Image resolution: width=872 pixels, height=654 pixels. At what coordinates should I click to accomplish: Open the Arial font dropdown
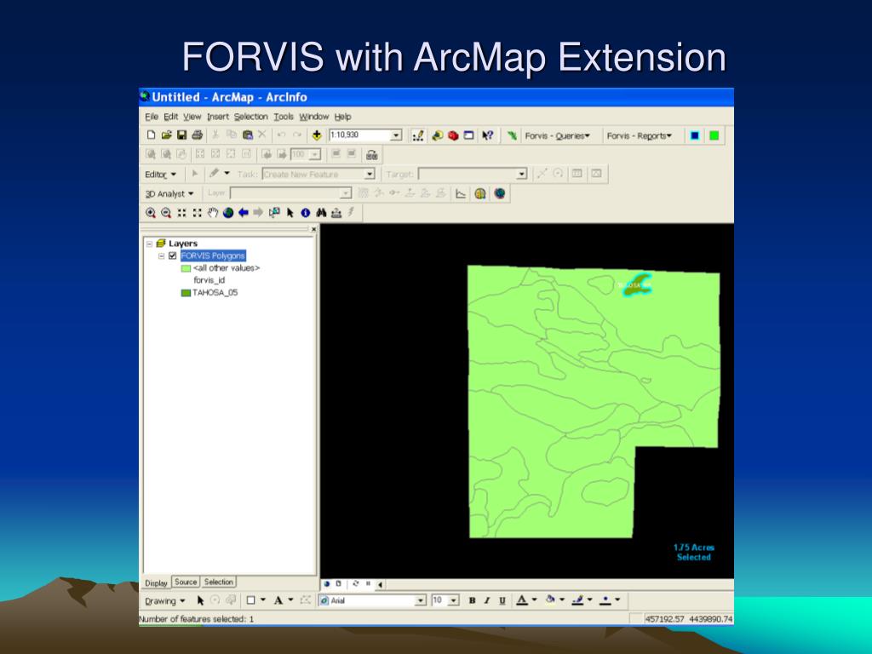[421, 600]
